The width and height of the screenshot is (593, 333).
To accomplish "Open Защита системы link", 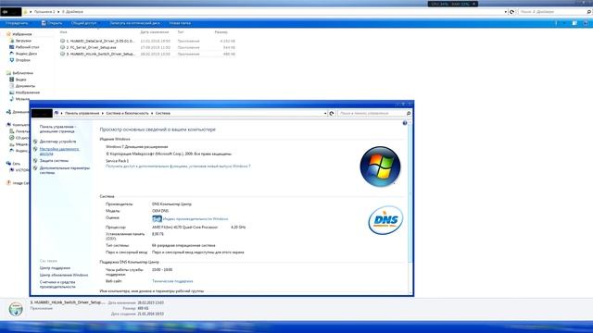I will pyautogui.click(x=54, y=160).
